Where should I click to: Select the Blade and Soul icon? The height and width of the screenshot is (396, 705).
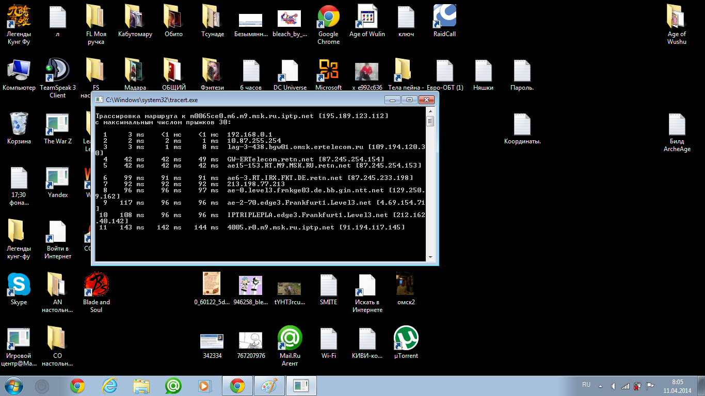pos(97,285)
